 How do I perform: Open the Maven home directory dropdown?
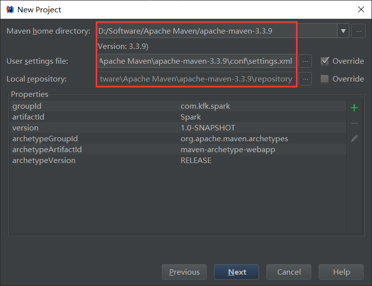(343, 31)
